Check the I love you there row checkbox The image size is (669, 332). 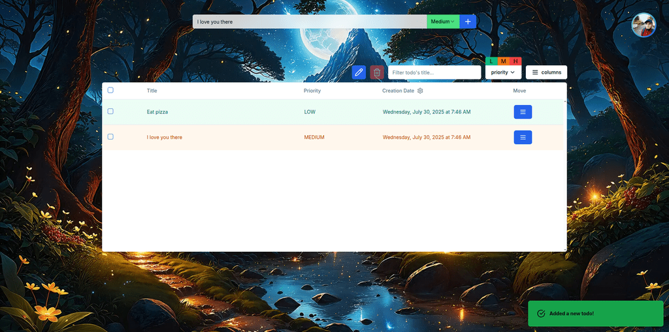[110, 136]
